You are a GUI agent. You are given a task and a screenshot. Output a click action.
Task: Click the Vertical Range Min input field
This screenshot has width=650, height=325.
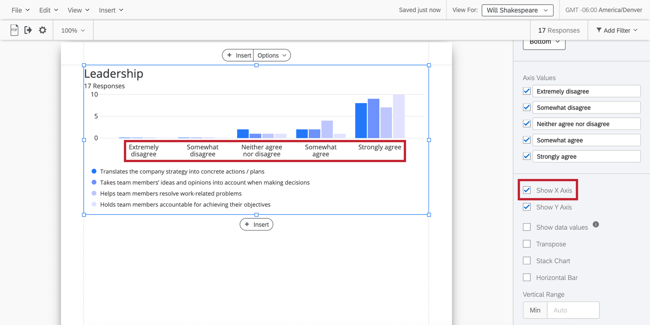[x=573, y=310]
